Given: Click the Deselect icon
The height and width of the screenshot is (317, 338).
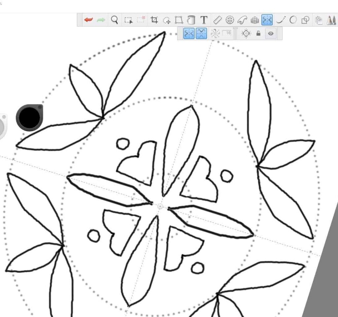Looking at the screenshot, I should point(141,19).
